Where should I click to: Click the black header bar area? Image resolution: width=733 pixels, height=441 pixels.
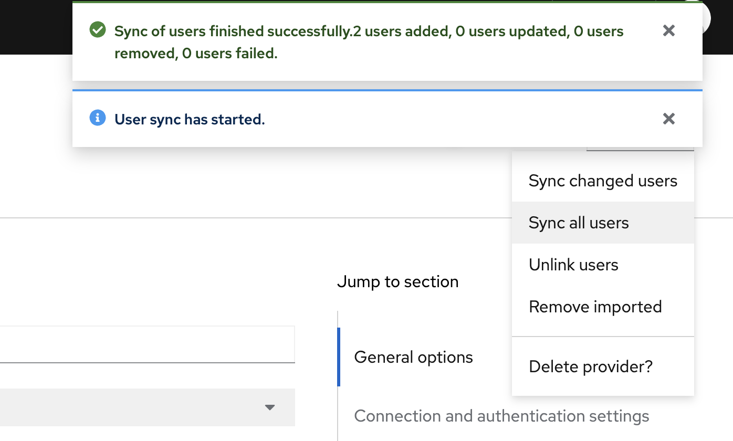click(32, 26)
